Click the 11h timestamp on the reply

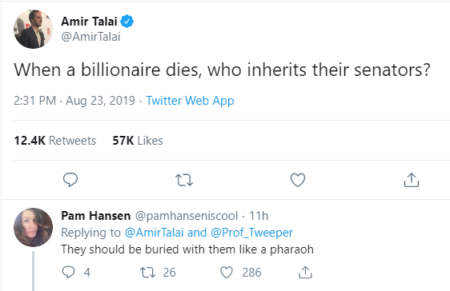259,216
